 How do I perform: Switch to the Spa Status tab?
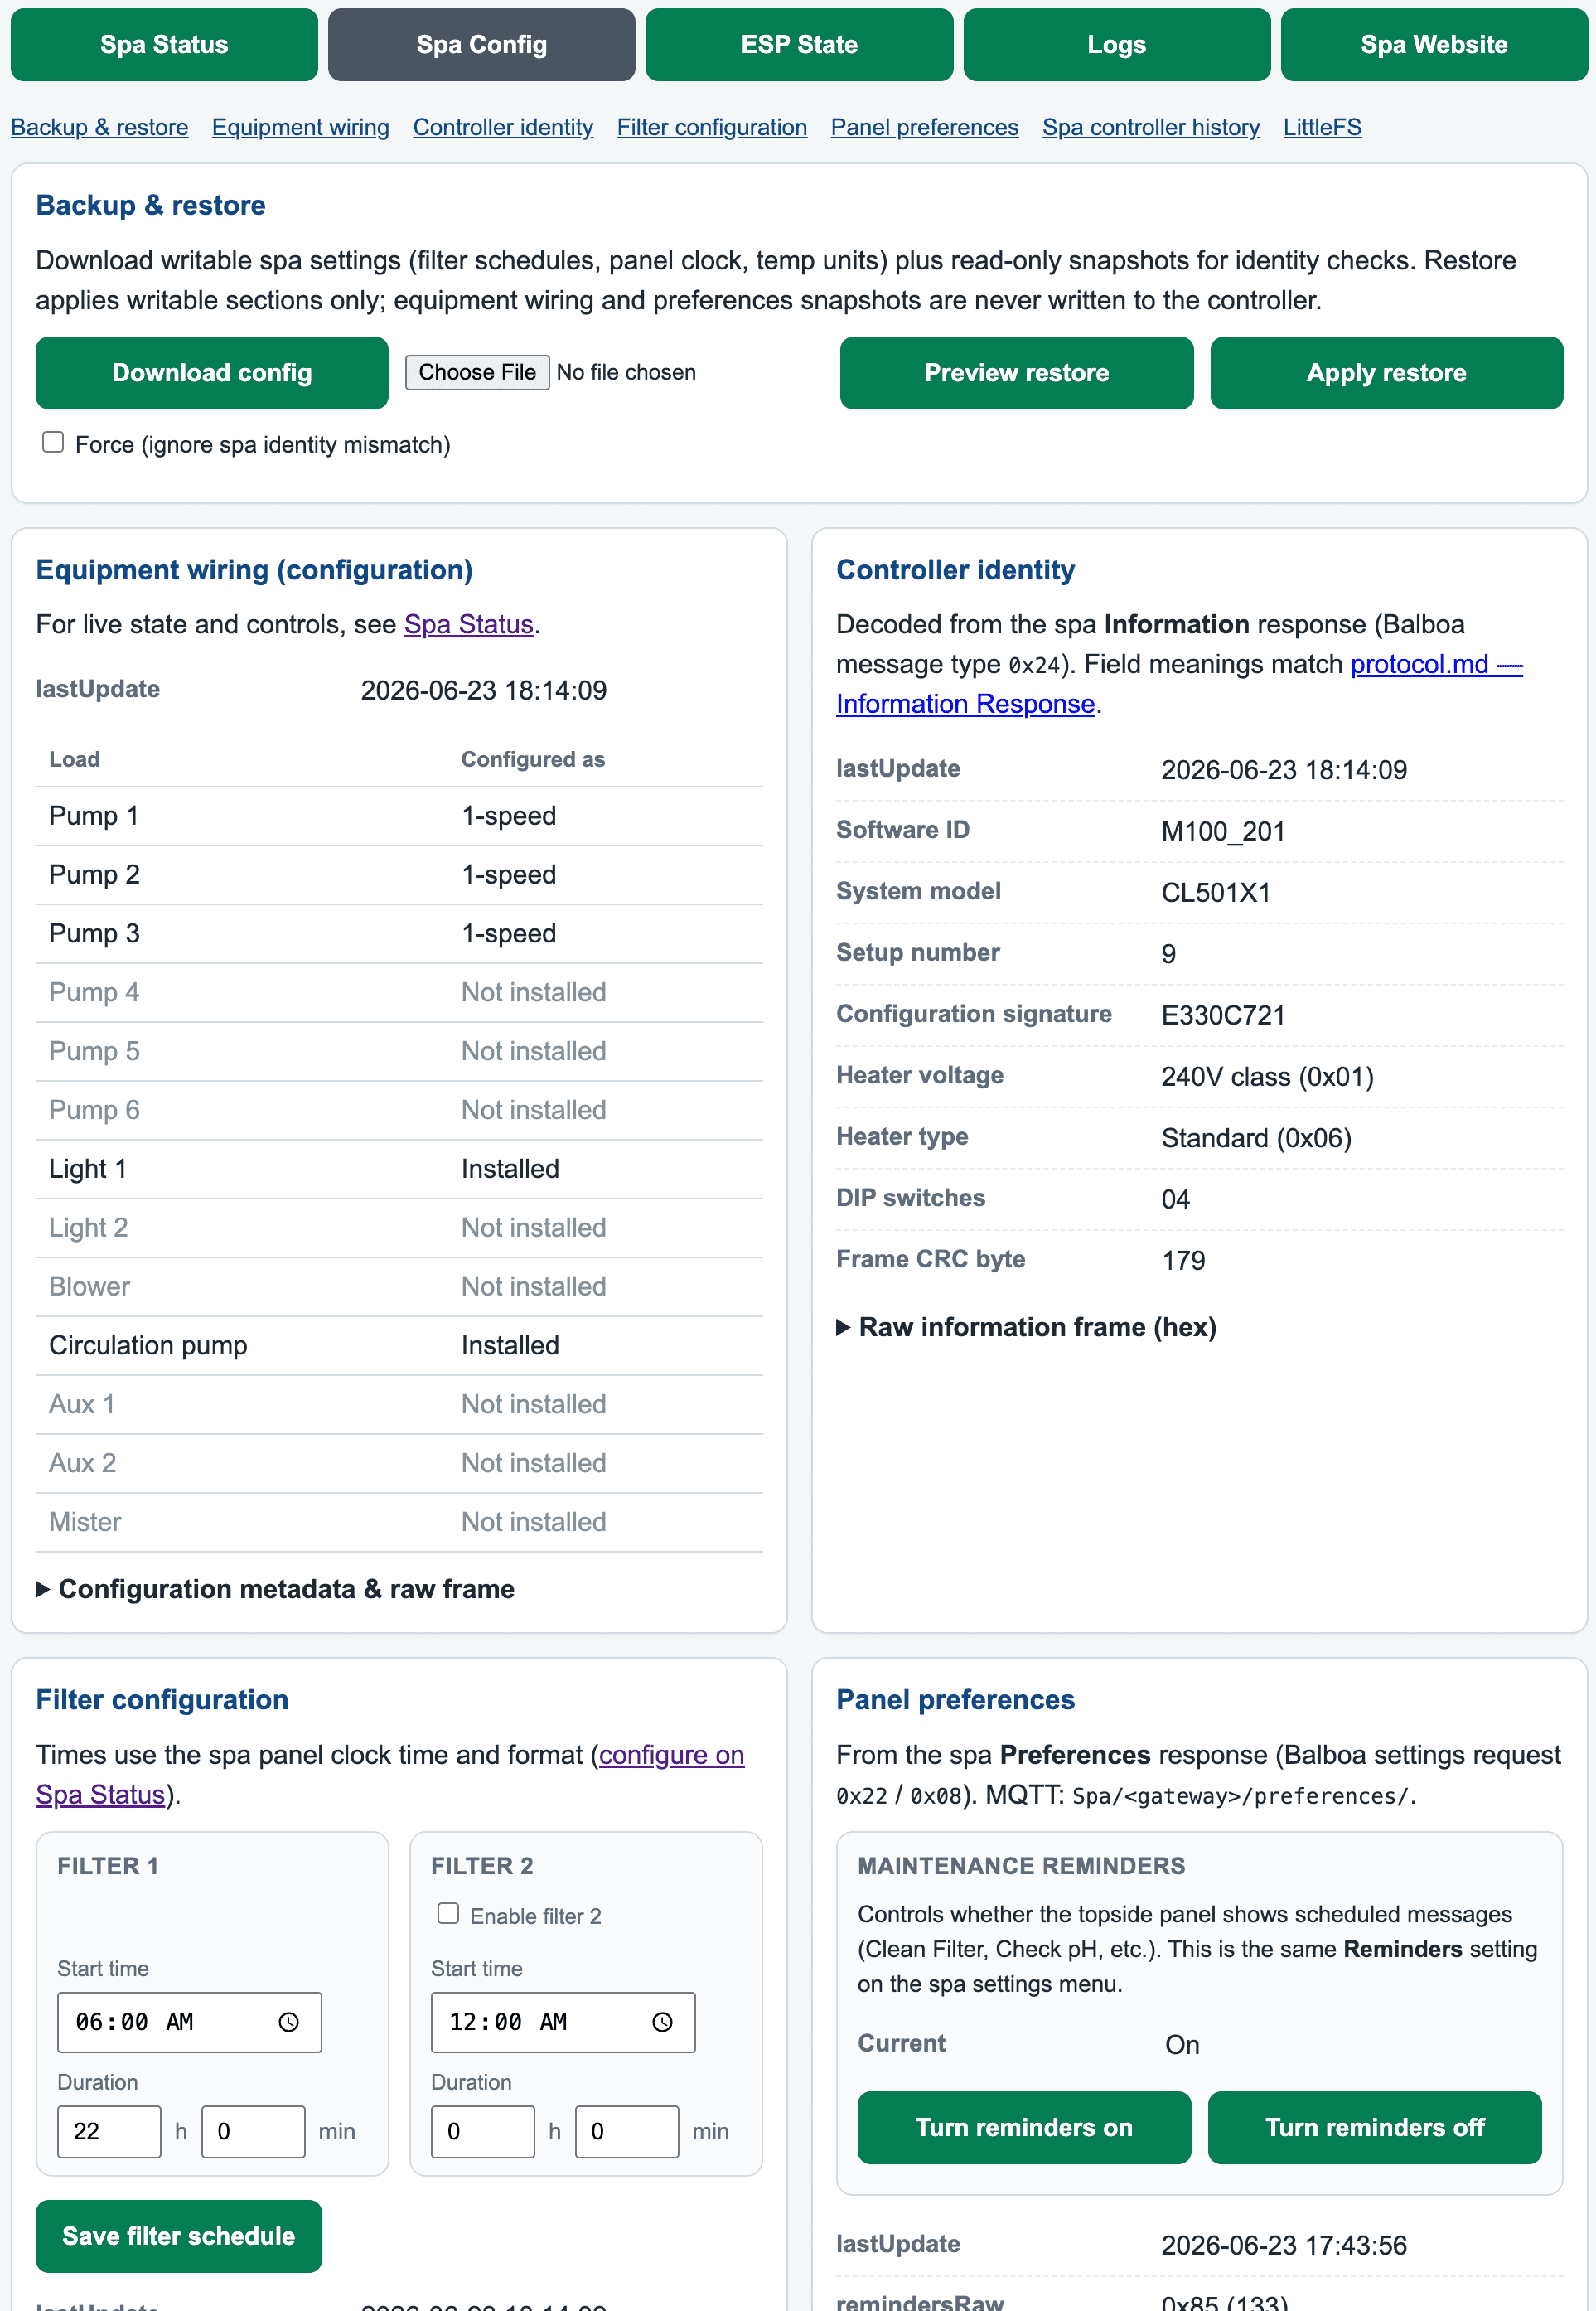pos(164,45)
